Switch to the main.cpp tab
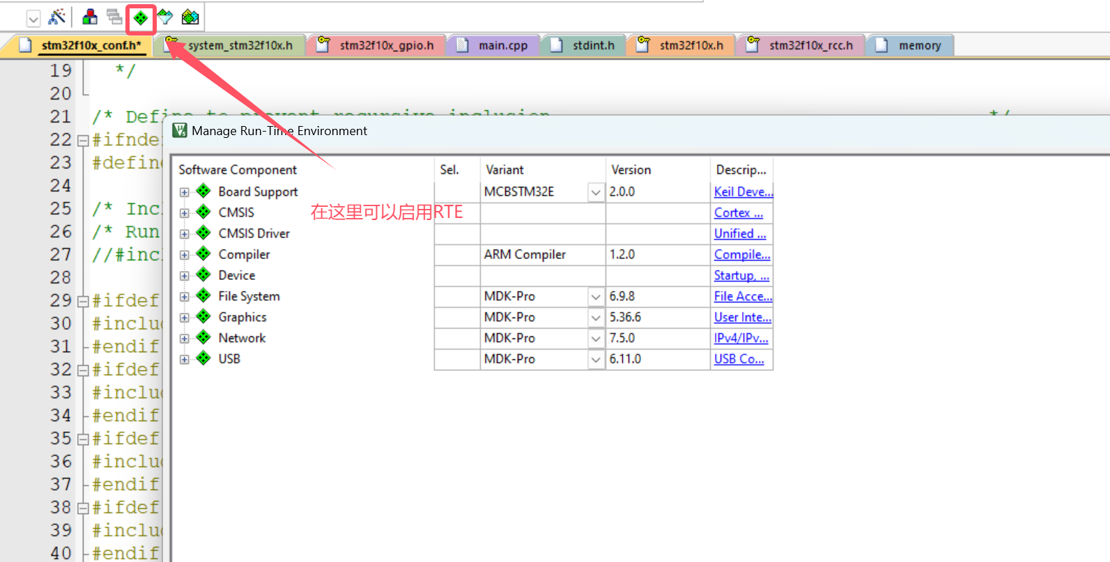 tap(493, 45)
